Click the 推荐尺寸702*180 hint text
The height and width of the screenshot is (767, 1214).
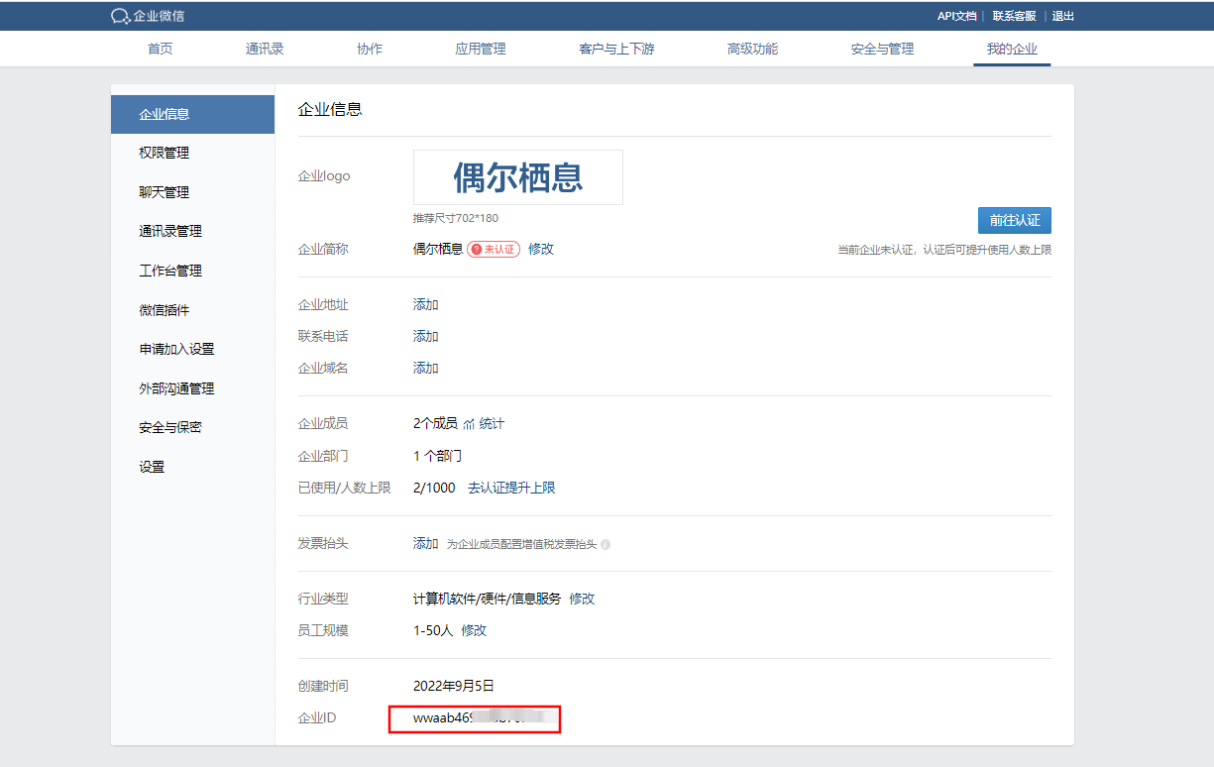point(456,217)
